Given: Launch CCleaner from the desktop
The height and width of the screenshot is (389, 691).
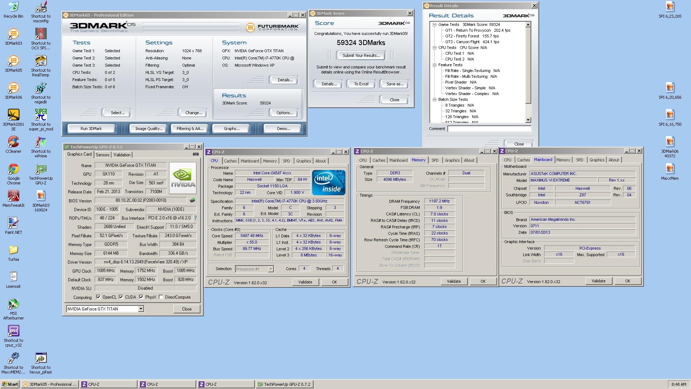Looking at the screenshot, I should 13,145.
